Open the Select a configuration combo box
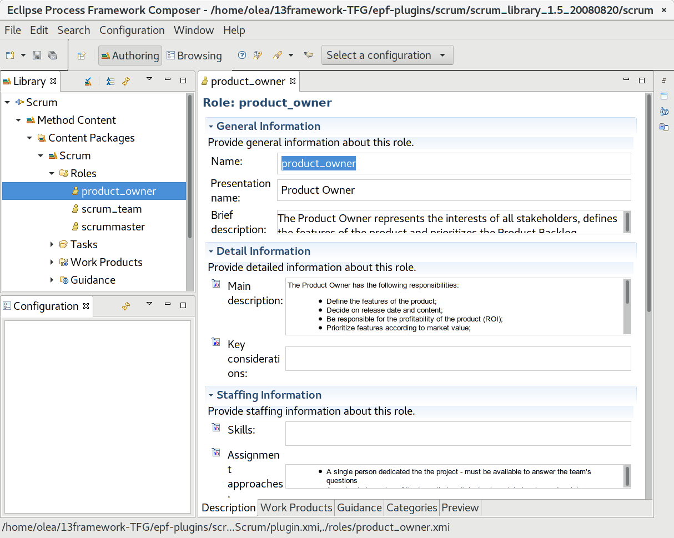Viewport: 674px width, 538px height. [x=387, y=55]
